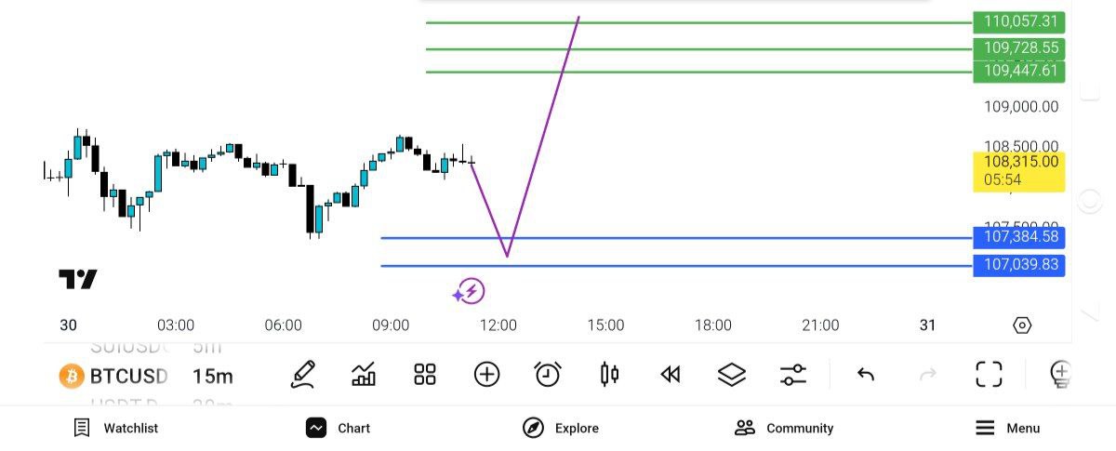Open the layout grid icon

click(425, 375)
